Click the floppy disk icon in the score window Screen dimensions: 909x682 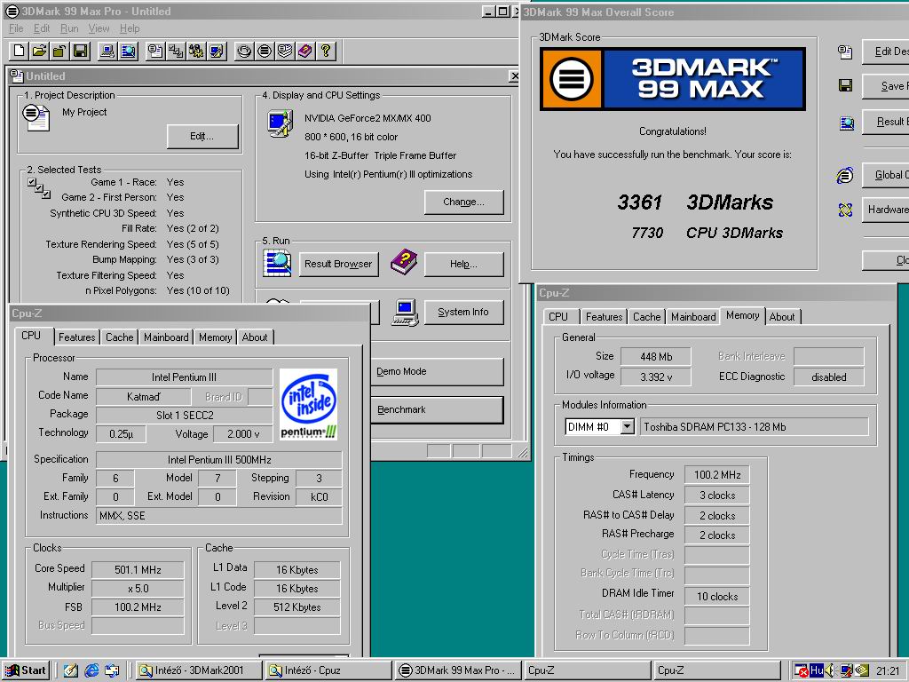click(845, 86)
